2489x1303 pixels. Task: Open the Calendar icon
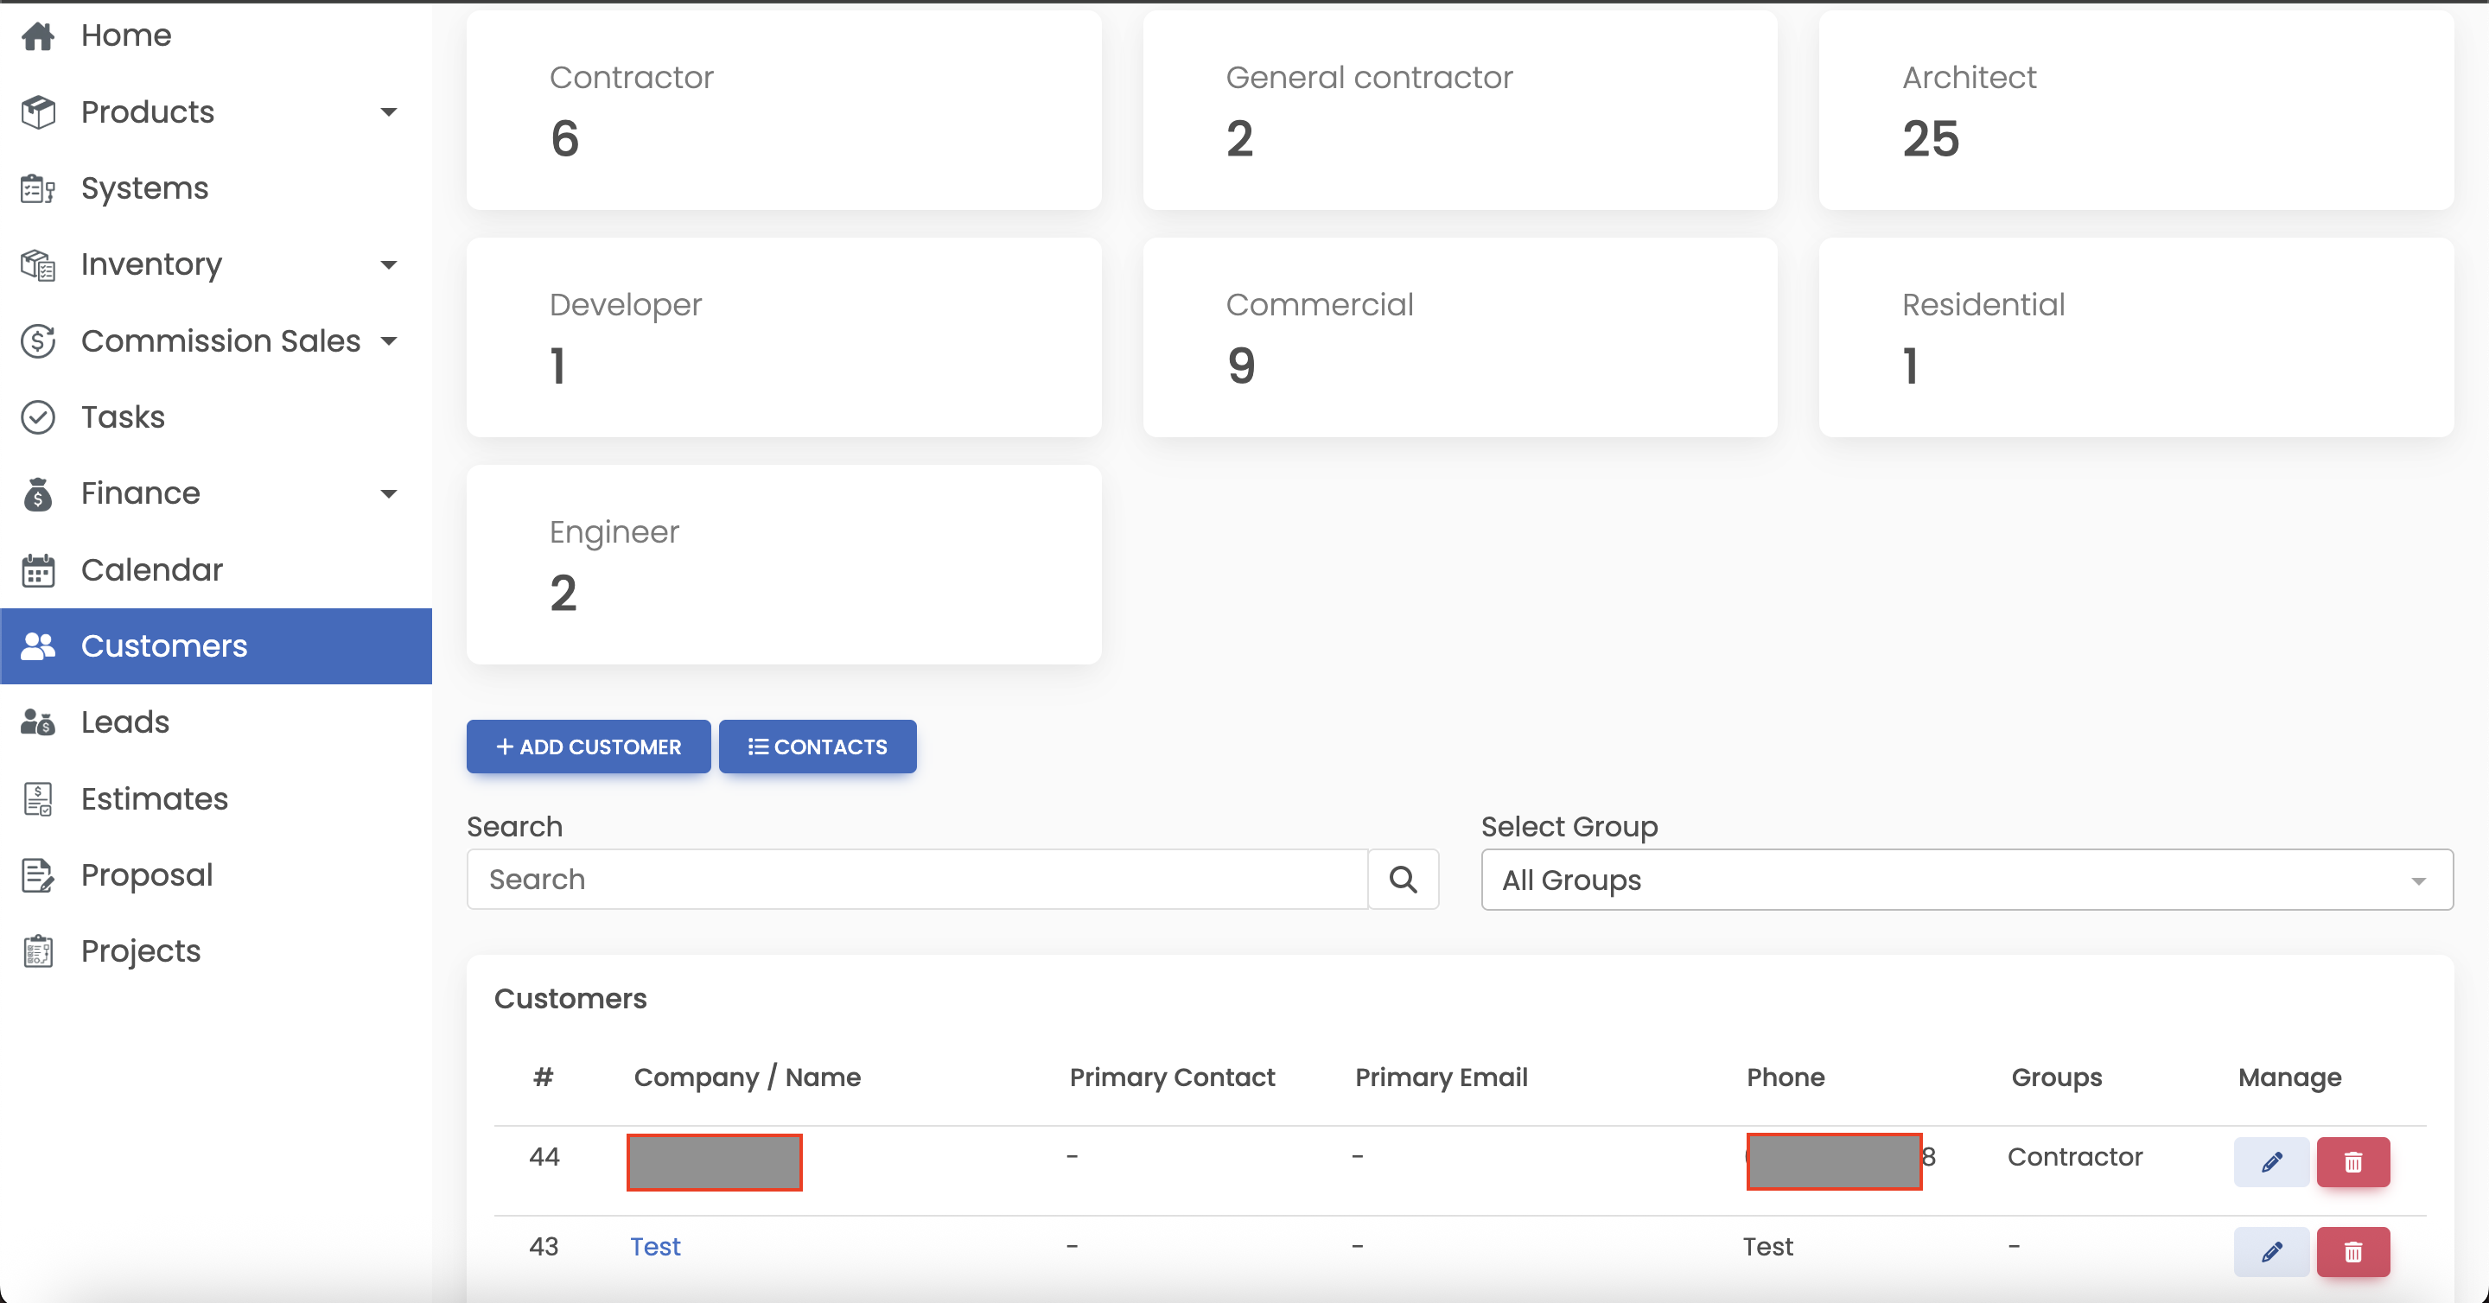[39, 570]
